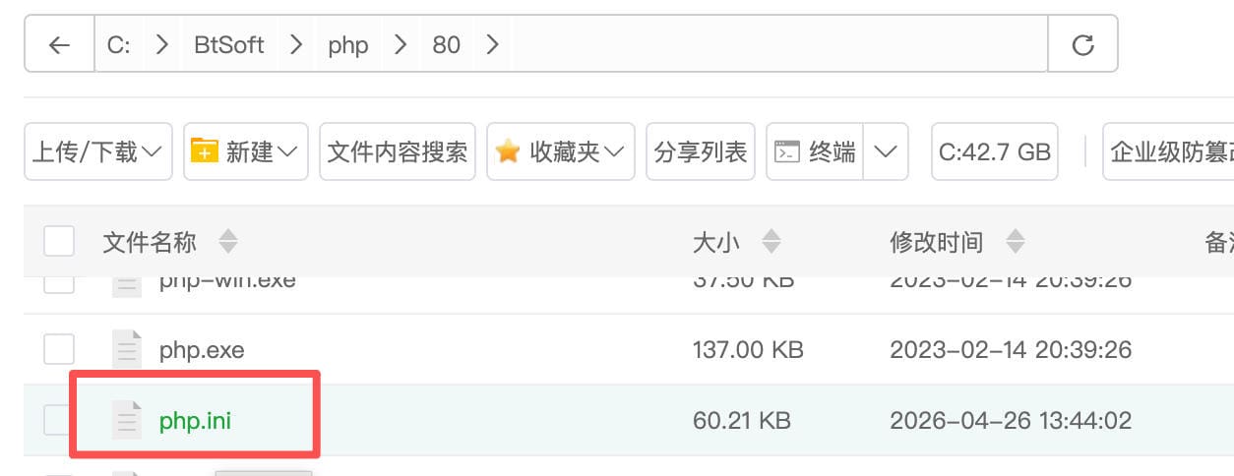Check the php.ini row checkbox
This screenshot has width=1234, height=476.
[x=59, y=421]
